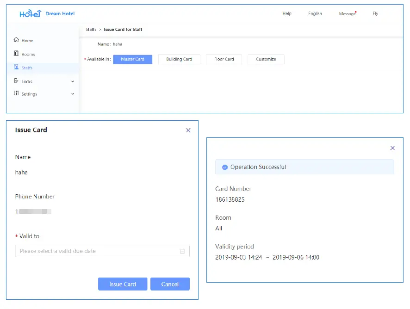Click the end date 2019-09-06 14:00
Image resolution: width=410 pixels, height=309 pixels.
pos(296,258)
